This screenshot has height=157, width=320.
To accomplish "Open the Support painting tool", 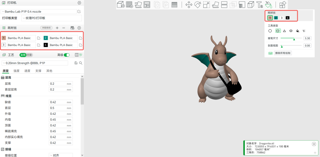I will (242, 4).
